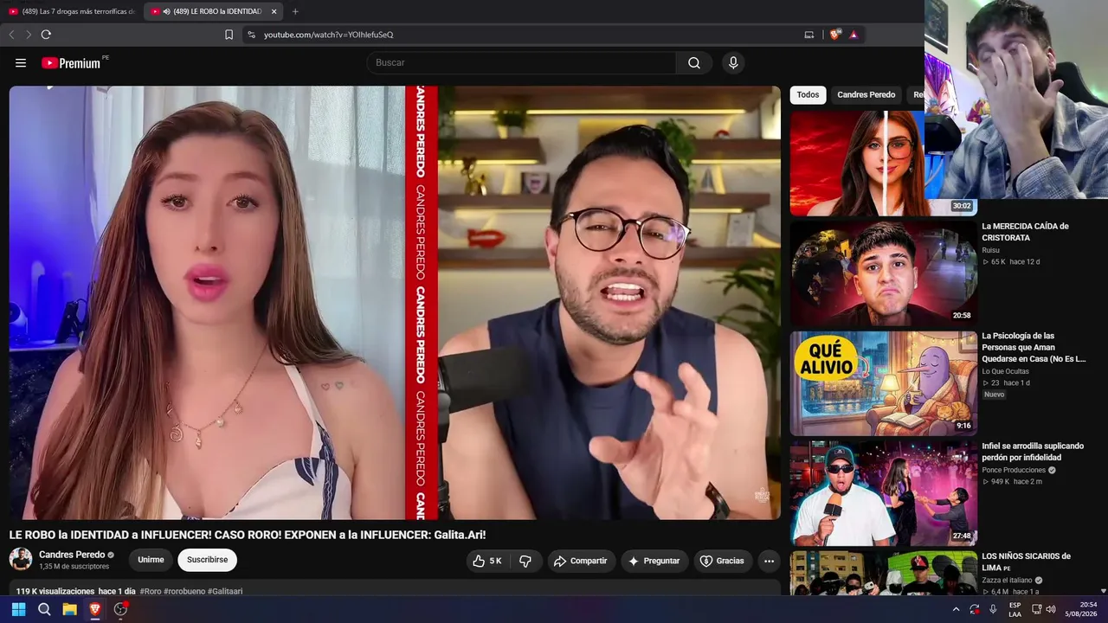Select the 'Todos' filter chip
Image resolution: width=1108 pixels, height=623 pixels.
point(808,95)
